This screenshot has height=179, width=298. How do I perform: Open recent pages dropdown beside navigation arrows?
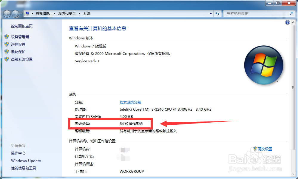click(21, 14)
